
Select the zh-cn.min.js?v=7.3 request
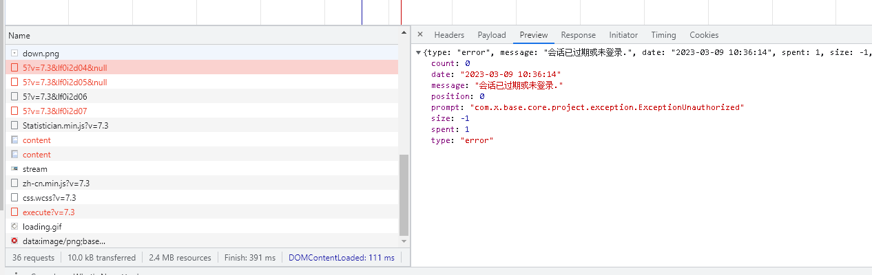[202, 183]
